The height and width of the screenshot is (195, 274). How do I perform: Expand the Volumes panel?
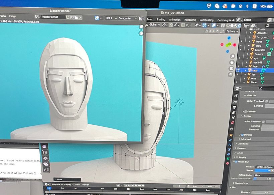click(241, 148)
